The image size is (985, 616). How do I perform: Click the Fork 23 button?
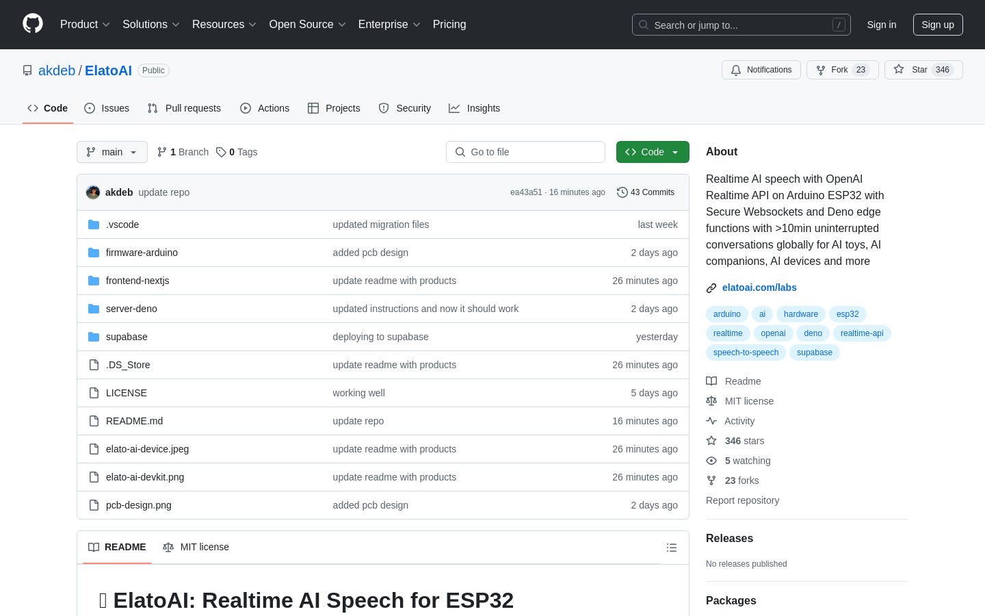[x=843, y=70]
